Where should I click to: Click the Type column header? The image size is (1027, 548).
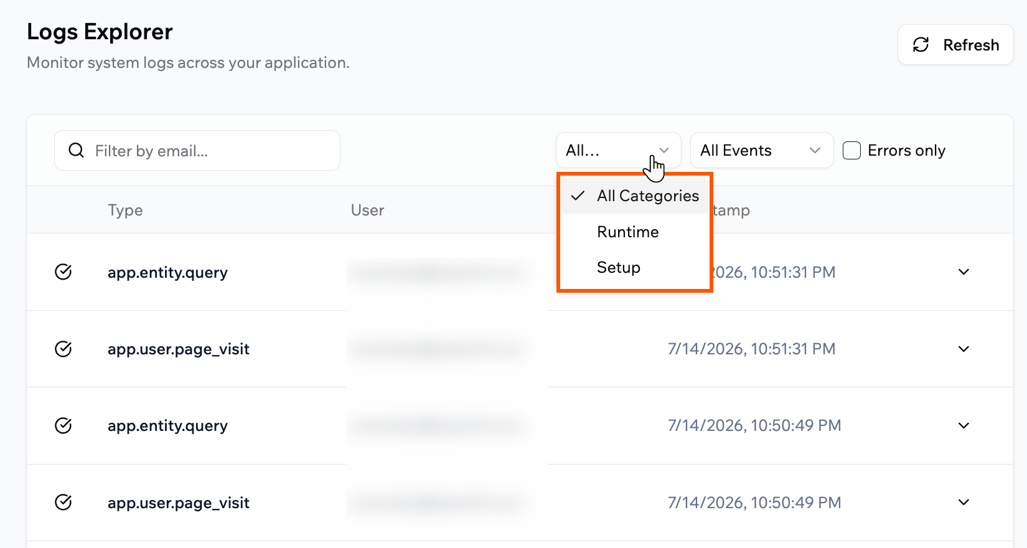pos(125,210)
